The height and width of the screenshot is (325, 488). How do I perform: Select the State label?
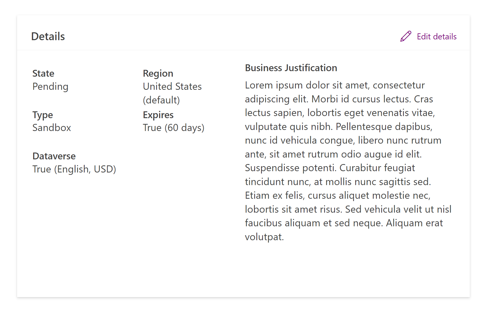pyautogui.click(x=43, y=73)
